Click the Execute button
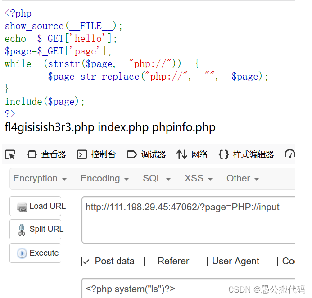312x298 pixels. tap(36, 253)
